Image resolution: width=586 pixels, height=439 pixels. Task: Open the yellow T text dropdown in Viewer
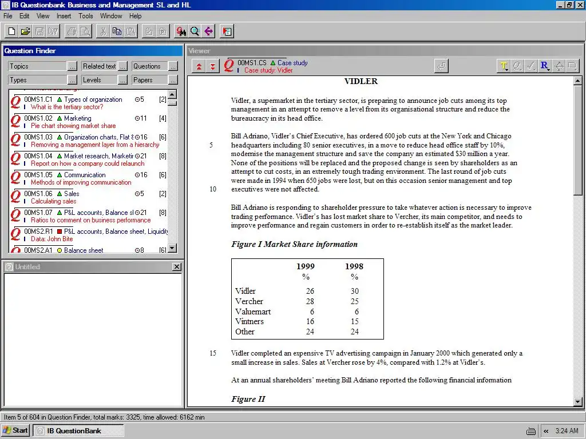click(504, 66)
